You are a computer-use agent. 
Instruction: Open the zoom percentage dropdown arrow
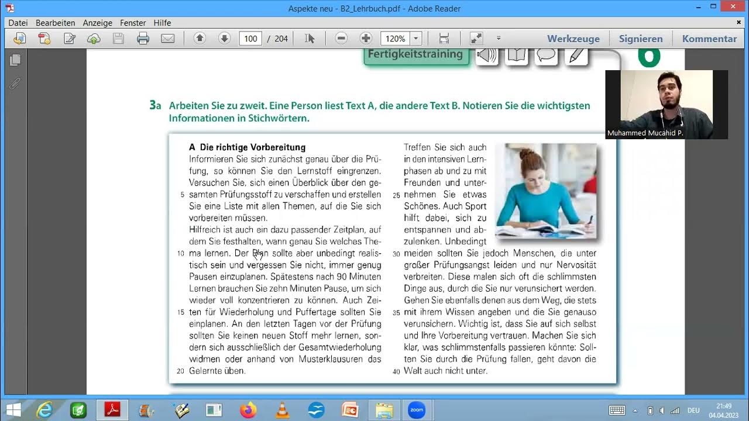416,39
